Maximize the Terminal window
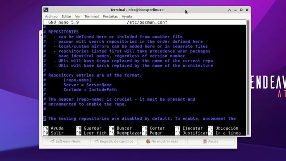286x161 pixels. point(241,10)
